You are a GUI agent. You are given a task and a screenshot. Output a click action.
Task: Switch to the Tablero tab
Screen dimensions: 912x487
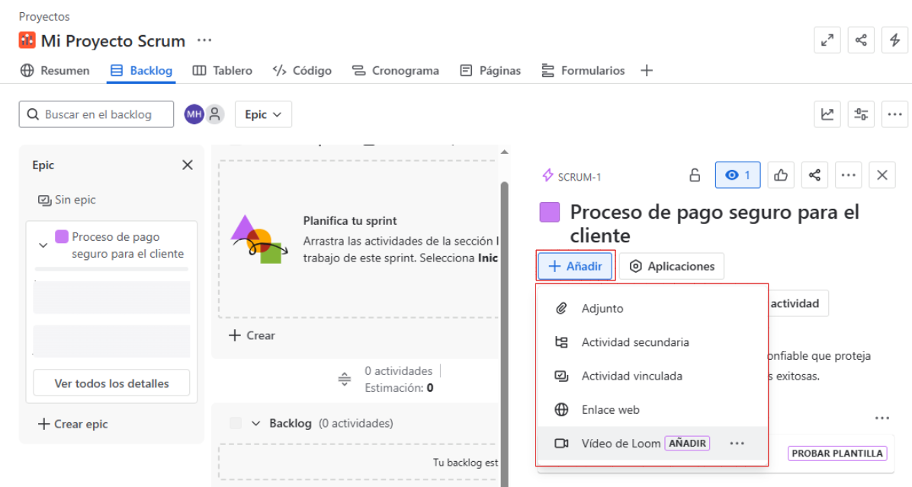[222, 70]
